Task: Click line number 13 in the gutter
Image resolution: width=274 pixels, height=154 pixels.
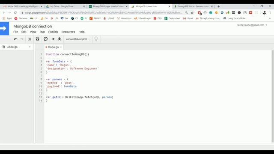Action: point(41,97)
